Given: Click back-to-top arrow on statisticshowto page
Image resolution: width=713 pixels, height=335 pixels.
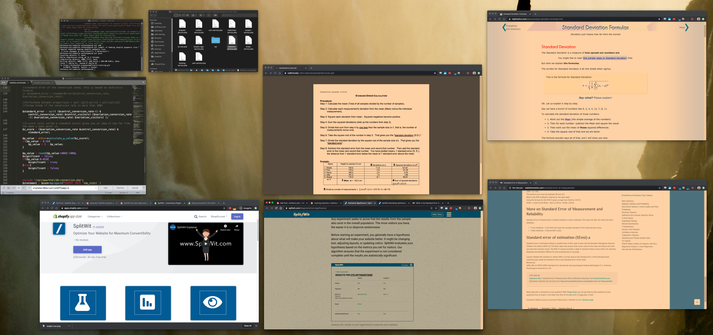Looking at the screenshot, I should 697,302.
